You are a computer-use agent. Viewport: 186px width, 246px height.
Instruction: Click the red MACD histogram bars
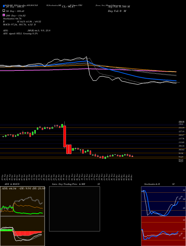pyautogui.click(x=27, y=233)
